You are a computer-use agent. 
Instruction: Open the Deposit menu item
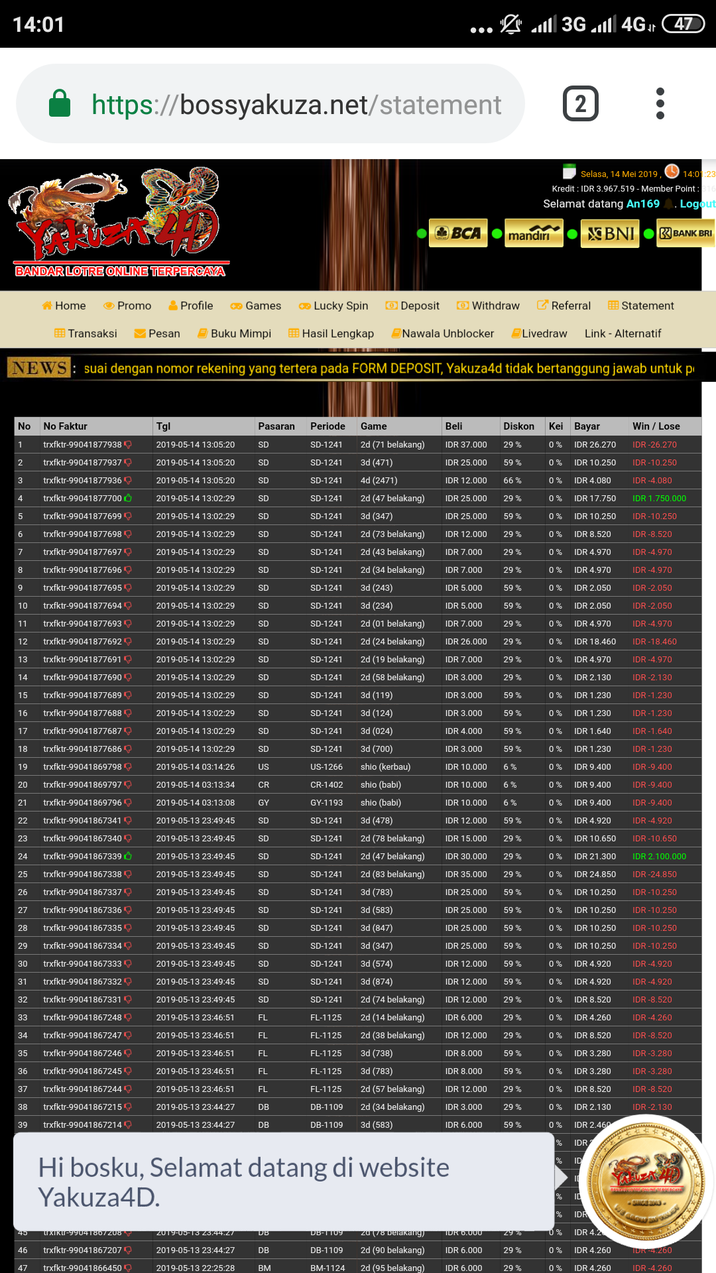pyautogui.click(x=412, y=306)
